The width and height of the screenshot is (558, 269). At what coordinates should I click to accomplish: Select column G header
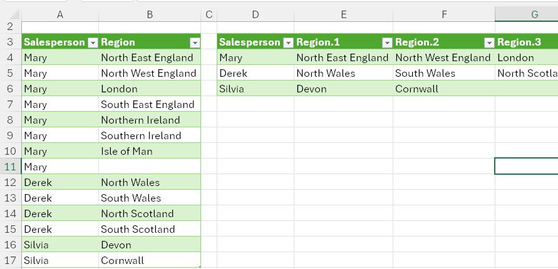tap(526, 14)
